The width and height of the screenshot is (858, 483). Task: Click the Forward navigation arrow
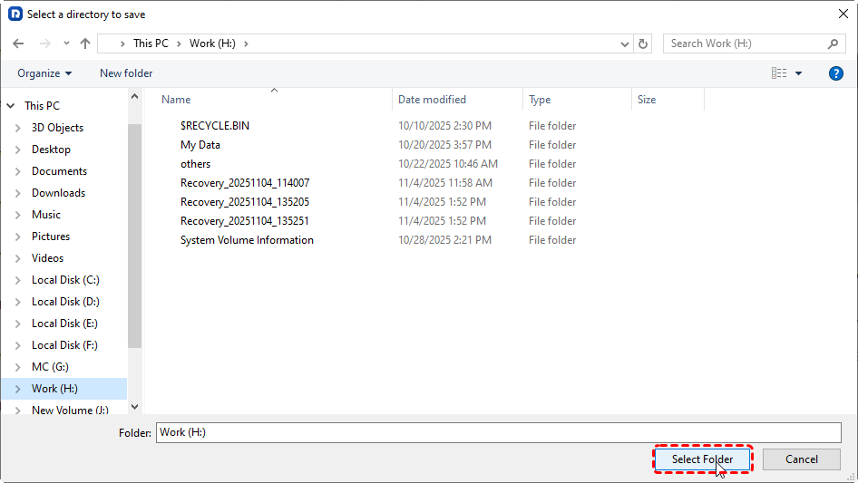click(44, 43)
